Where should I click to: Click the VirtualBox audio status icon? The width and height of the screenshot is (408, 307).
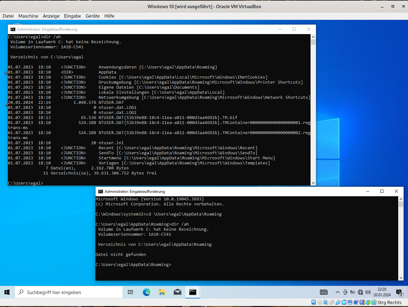coord(326,302)
